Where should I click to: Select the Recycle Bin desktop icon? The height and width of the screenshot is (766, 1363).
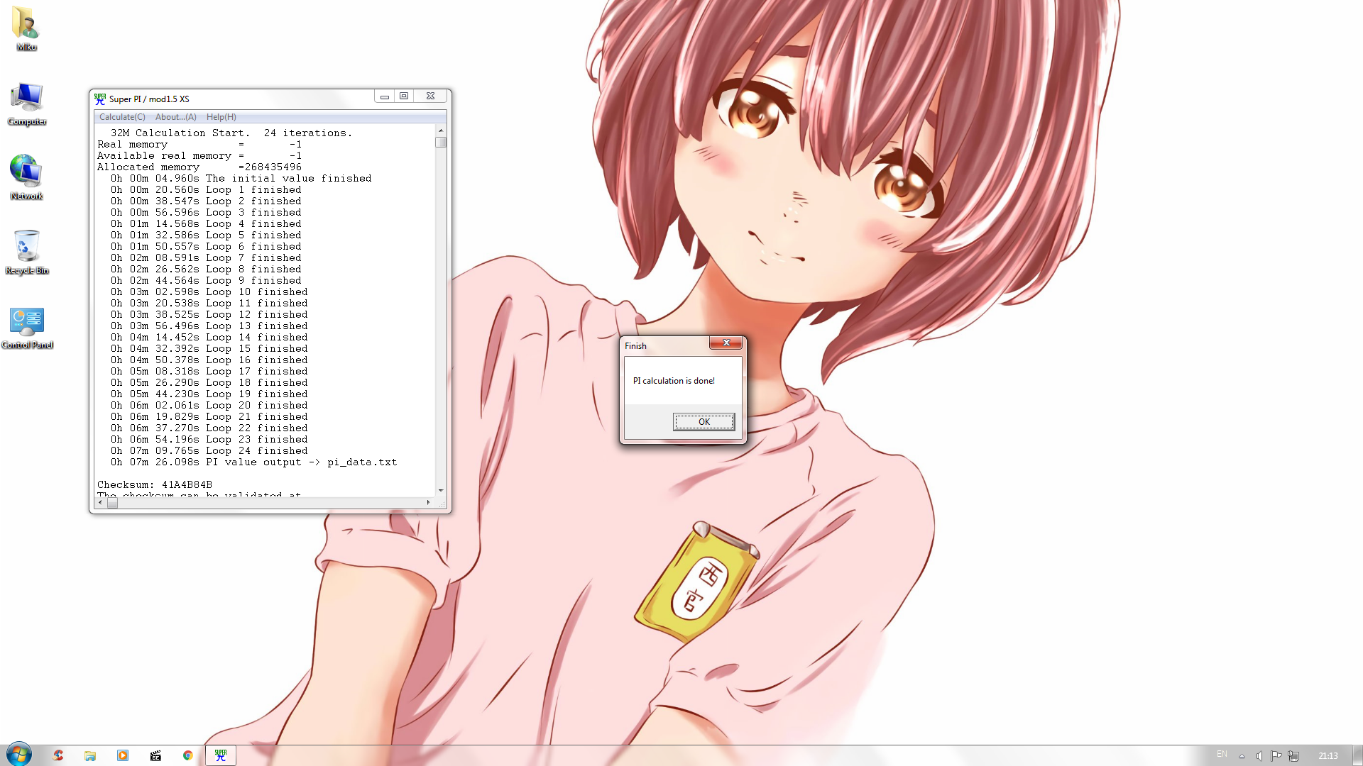click(x=26, y=252)
